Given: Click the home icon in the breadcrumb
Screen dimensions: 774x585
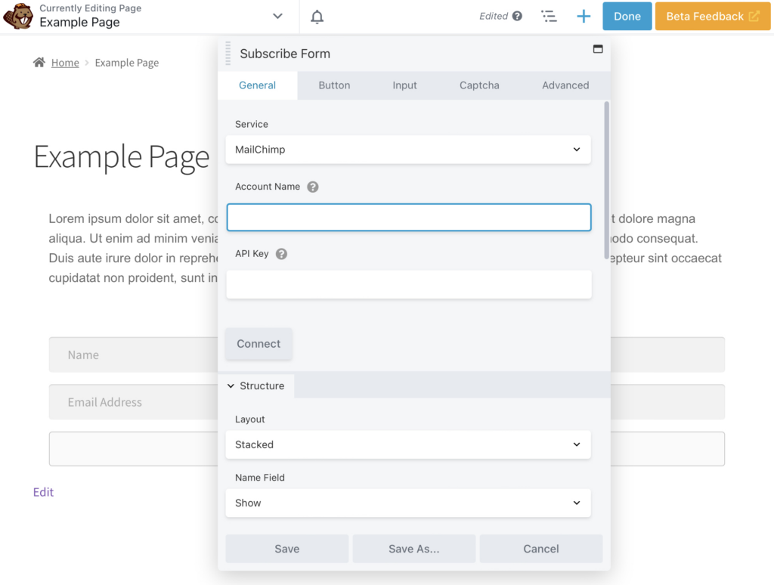Looking at the screenshot, I should coord(39,63).
